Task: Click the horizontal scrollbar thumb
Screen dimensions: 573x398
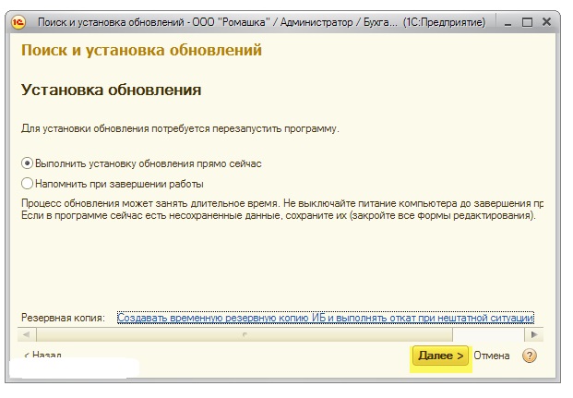Action: 245,334
